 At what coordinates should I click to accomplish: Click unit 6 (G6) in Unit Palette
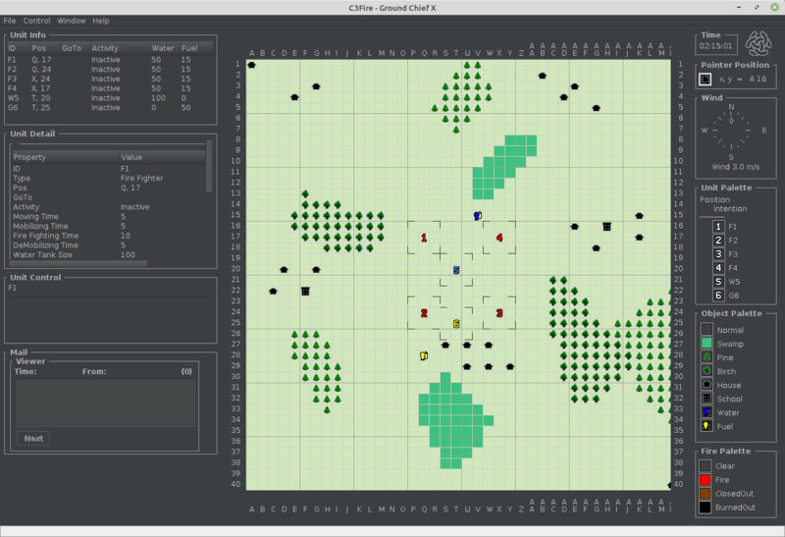[x=718, y=295]
